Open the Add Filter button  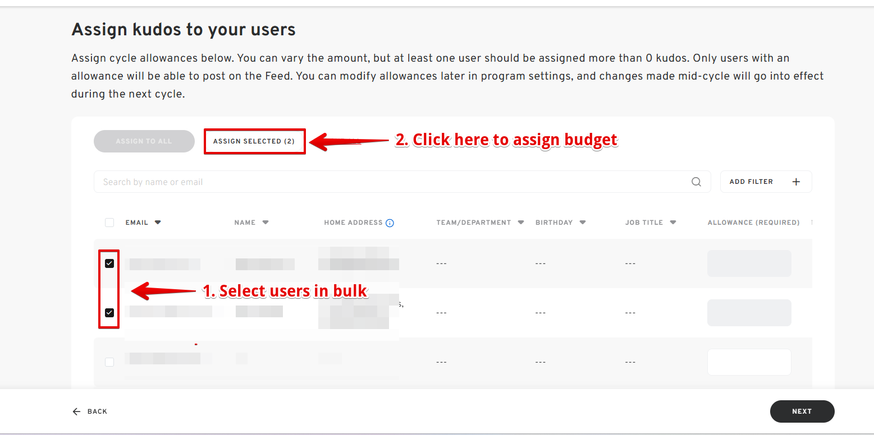coord(765,182)
